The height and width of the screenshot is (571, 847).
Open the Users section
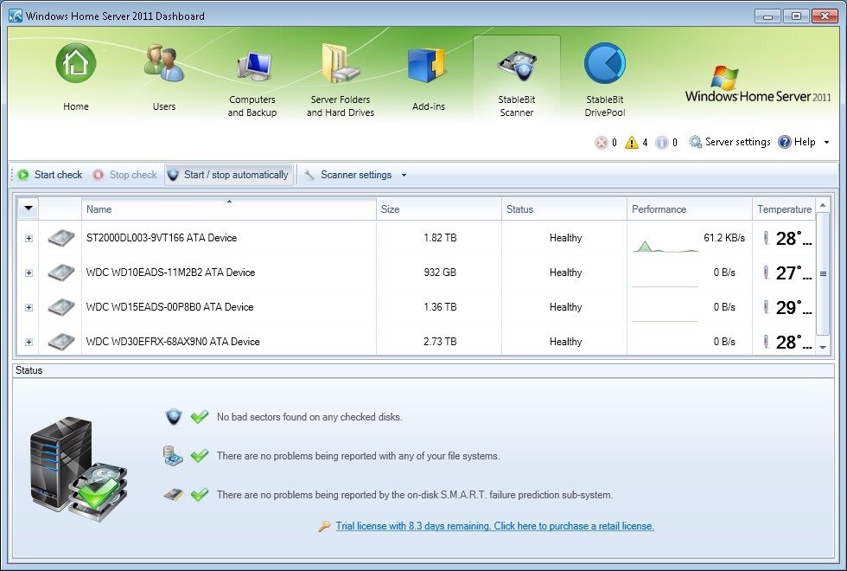[x=164, y=78]
